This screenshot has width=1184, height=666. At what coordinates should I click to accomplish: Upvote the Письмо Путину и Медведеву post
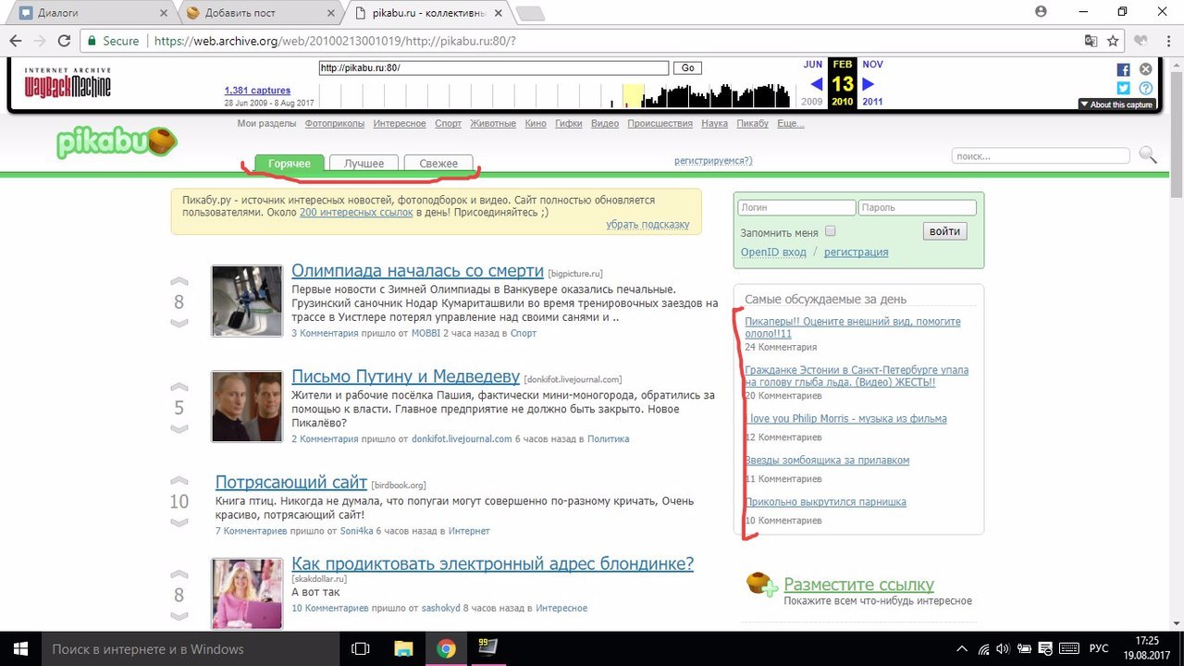179,388
